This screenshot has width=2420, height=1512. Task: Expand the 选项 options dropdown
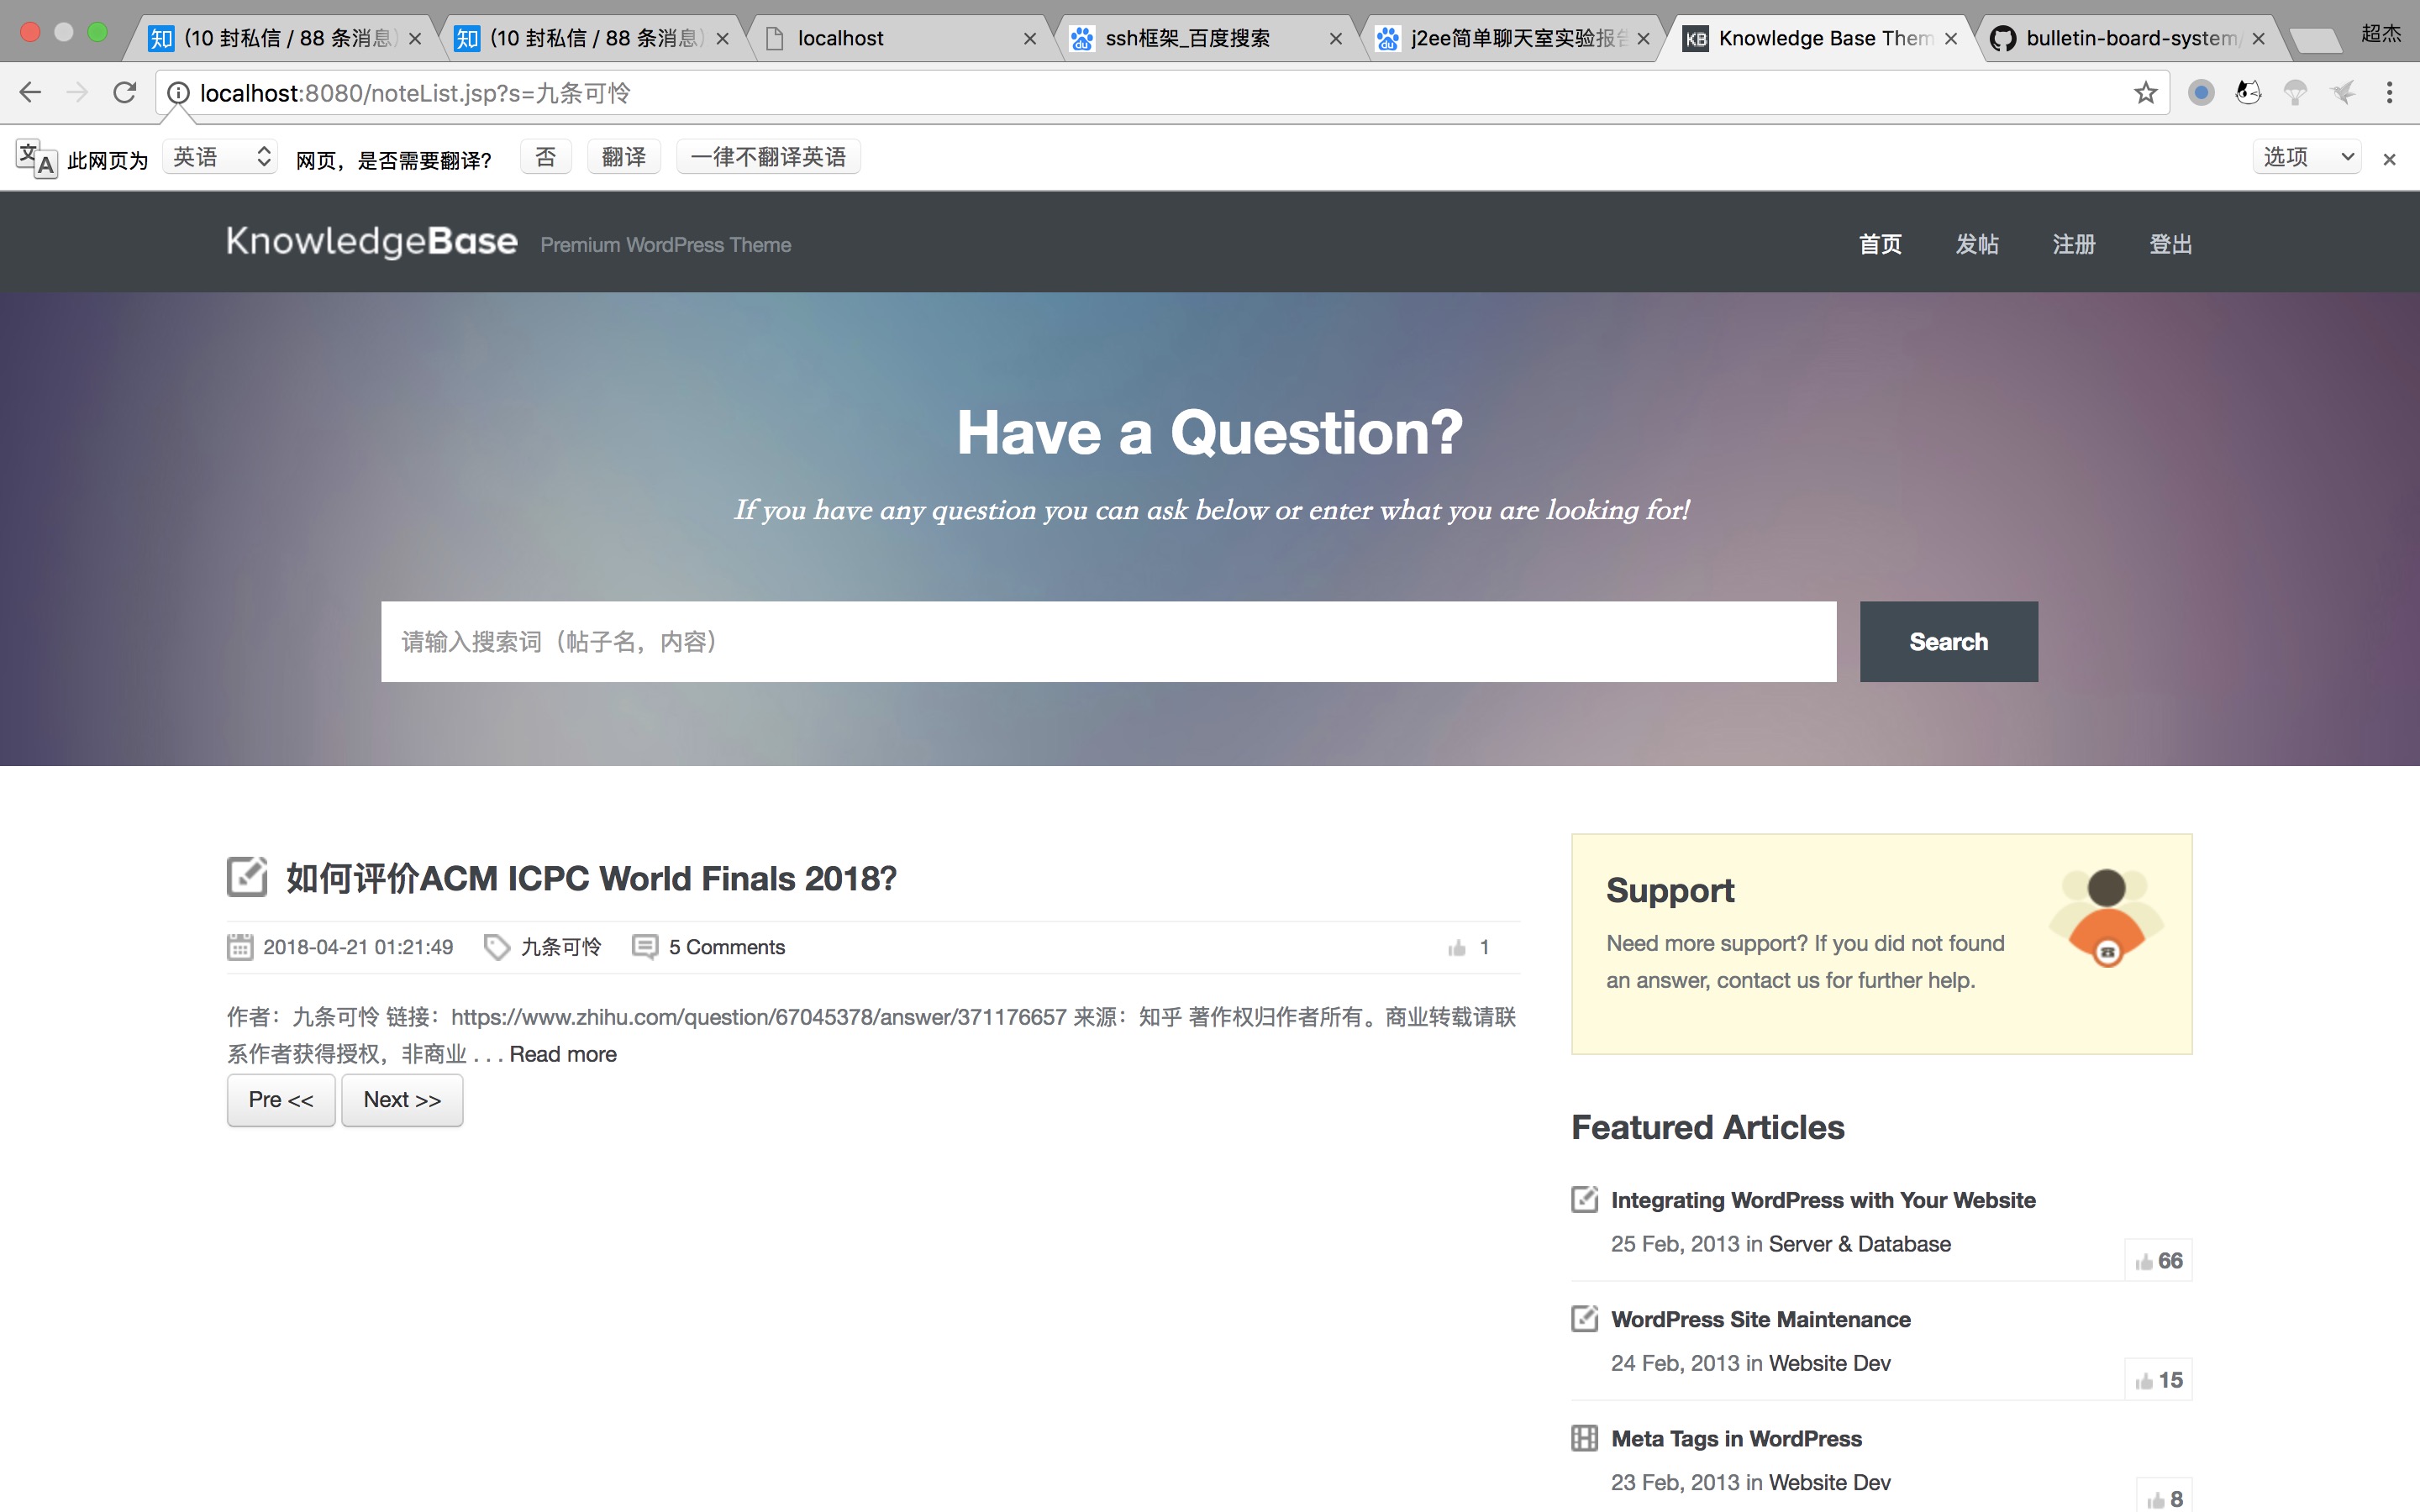pyautogui.click(x=2306, y=157)
